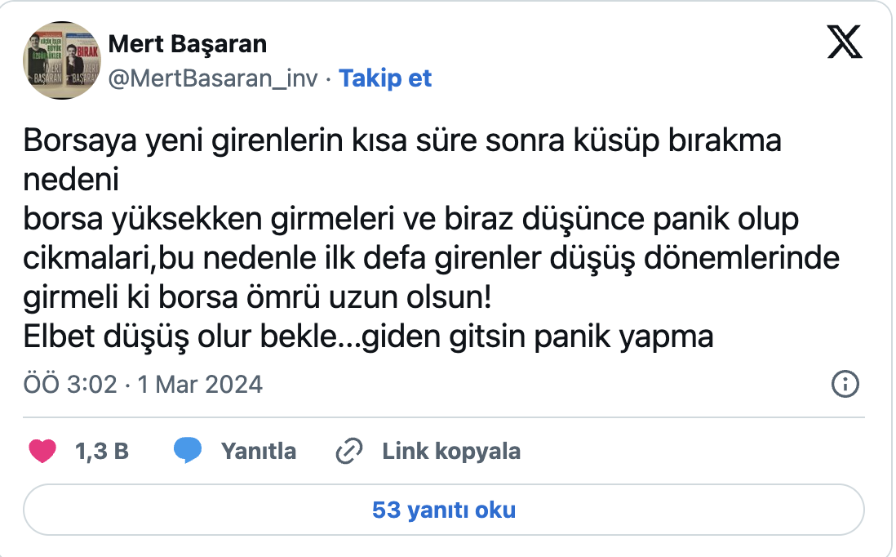Open the reply composer via the speech bubble icon
Screen dimensions: 896x557
coord(187,450)
